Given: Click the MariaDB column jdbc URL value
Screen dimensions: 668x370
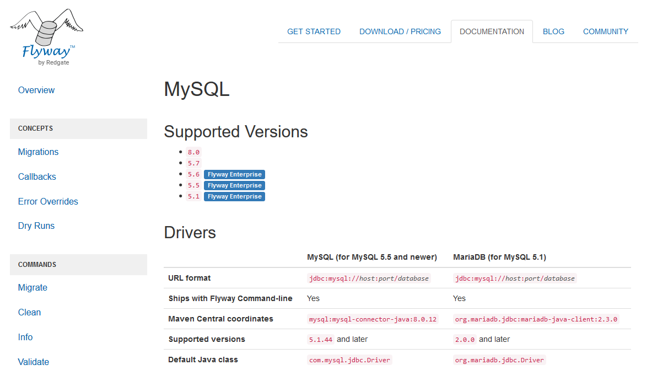Looking at the screenshot, I should (515, 278).
